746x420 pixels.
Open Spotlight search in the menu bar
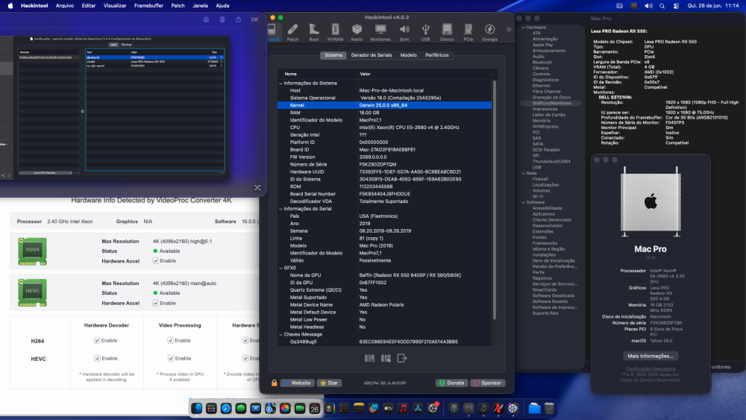pos(662,6)
